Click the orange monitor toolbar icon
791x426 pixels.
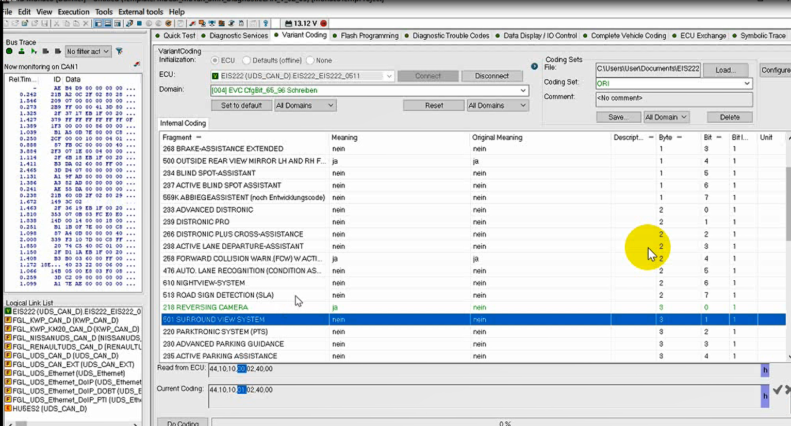(x=202, y=24)
